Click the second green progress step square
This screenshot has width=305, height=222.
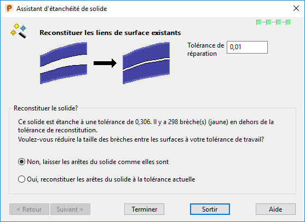pyautogui.click(x=269, y=22)
